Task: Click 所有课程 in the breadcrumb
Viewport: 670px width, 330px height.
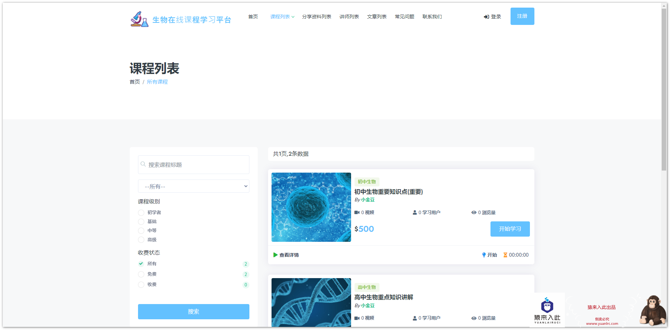Action: click(x=157, y=82)
